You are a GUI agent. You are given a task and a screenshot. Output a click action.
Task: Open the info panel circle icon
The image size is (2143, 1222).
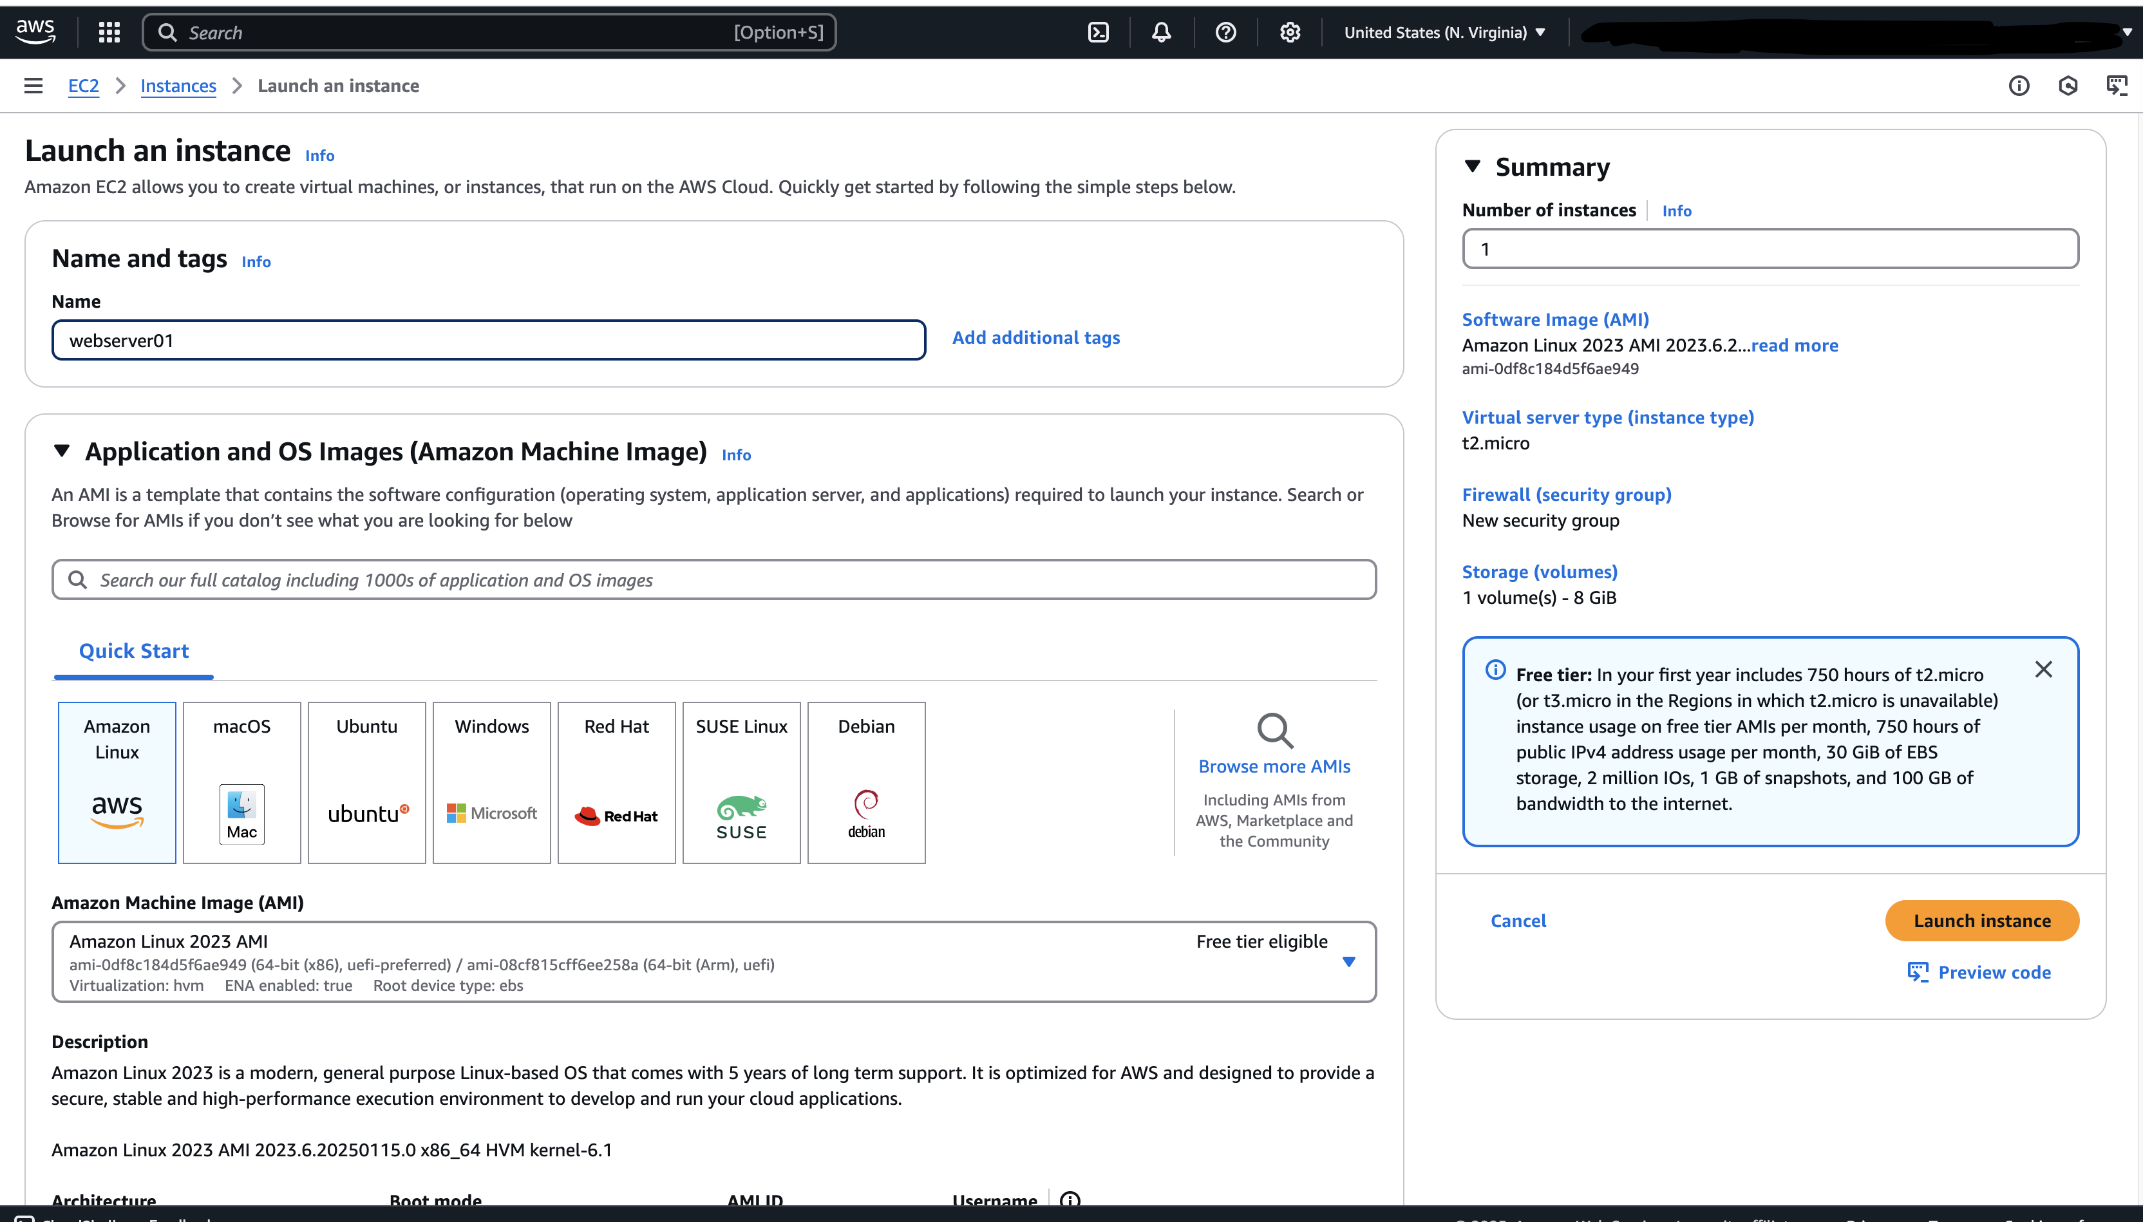[2019, 86]
